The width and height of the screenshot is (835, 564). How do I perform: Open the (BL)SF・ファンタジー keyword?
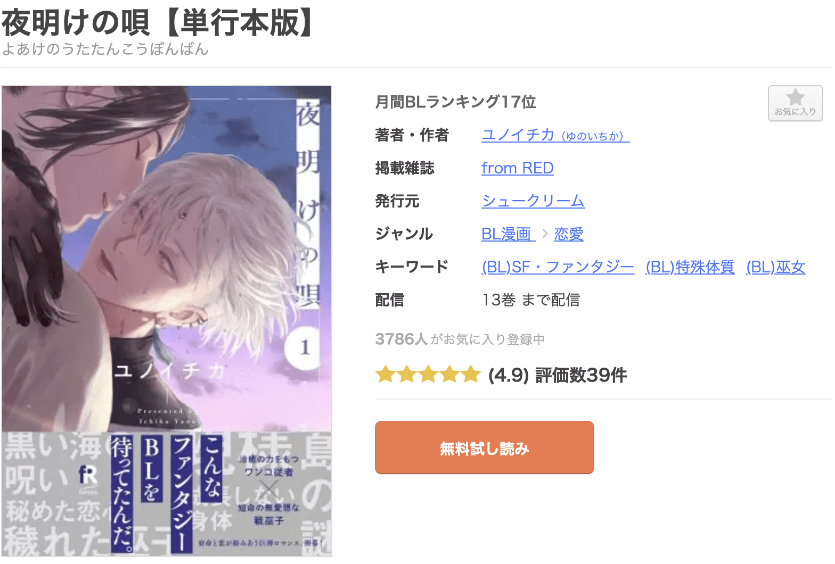(558, 267)
